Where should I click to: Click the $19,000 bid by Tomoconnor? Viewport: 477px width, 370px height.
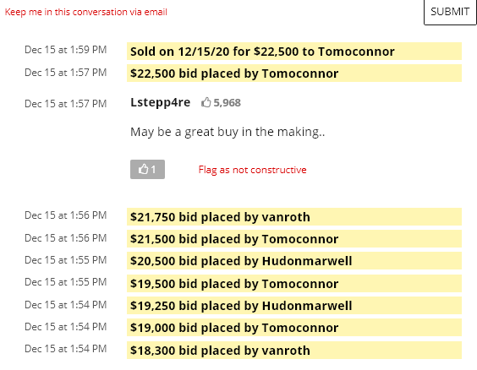click(294, 328)
